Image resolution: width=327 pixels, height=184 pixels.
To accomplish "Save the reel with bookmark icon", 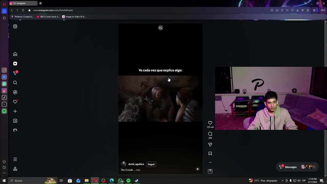I will coord(210,154).
